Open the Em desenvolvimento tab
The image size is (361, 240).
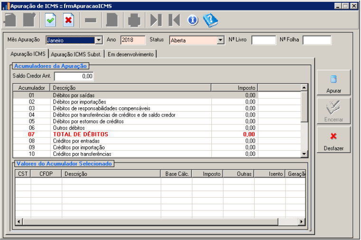pos(131,54)
